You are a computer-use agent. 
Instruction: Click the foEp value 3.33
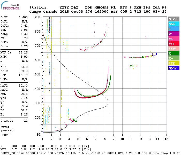point(24,34)
